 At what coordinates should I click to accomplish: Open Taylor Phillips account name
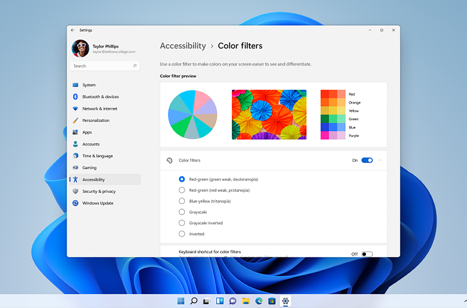tap(106, 46)
